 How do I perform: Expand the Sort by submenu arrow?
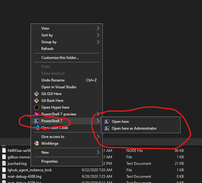[x=98, y=35]
